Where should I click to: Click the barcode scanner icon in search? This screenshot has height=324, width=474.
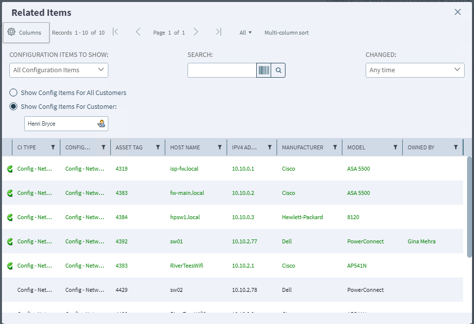[x=264, y=70]
